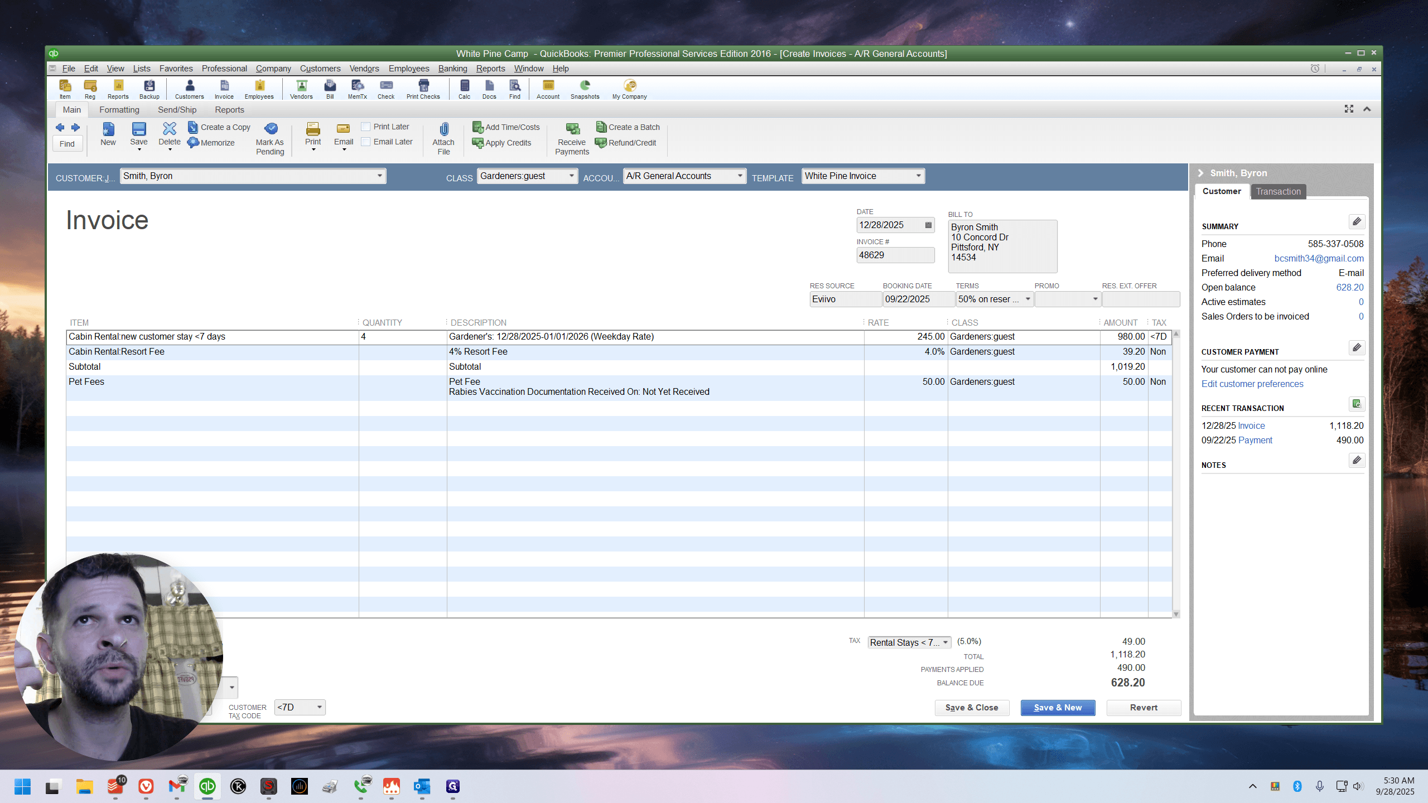Image resolution: width=1428 pixels, height=803 pixels.
Task: Click the Invoice # input field
Action: (895, 255)
